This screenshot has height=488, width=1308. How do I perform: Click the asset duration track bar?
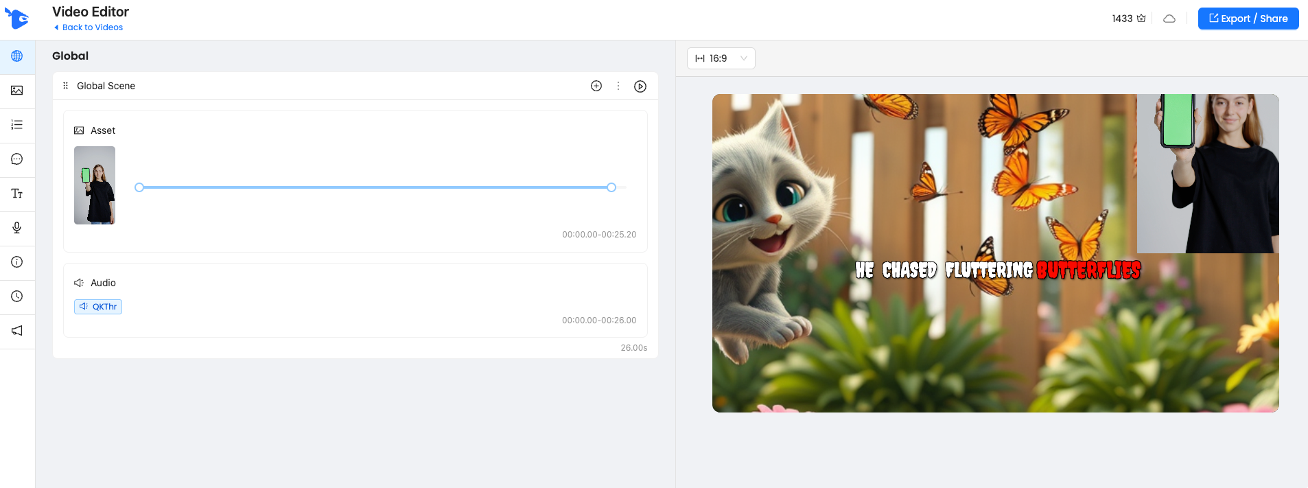[x=375, y=187]
